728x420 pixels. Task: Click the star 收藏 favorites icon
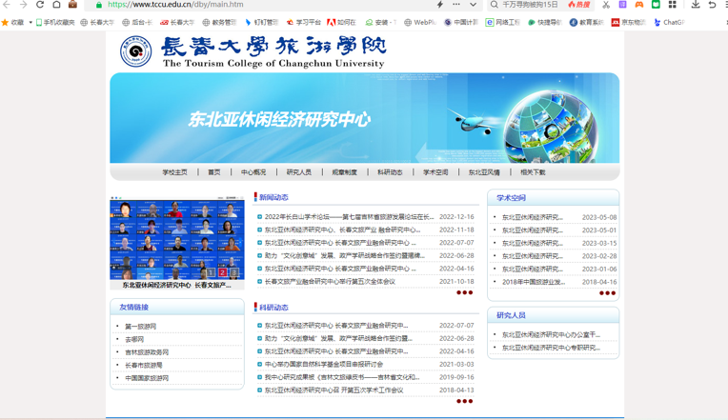click(x=6, y=22)
